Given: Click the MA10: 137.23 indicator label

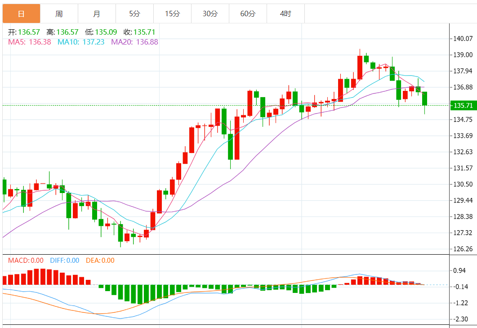Looking at the screenshot, I should coord(81,42).
